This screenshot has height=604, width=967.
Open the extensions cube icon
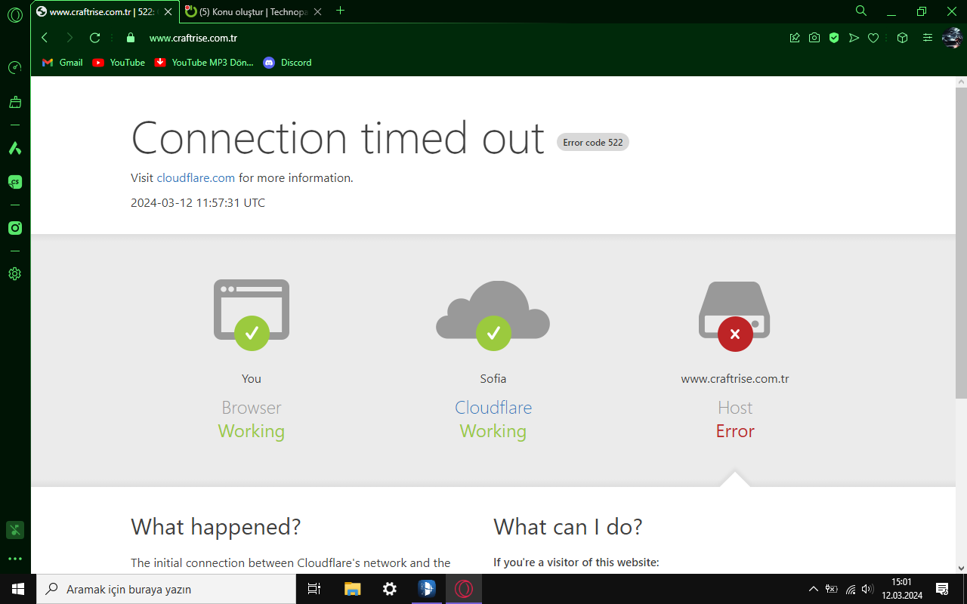[902, 38]
